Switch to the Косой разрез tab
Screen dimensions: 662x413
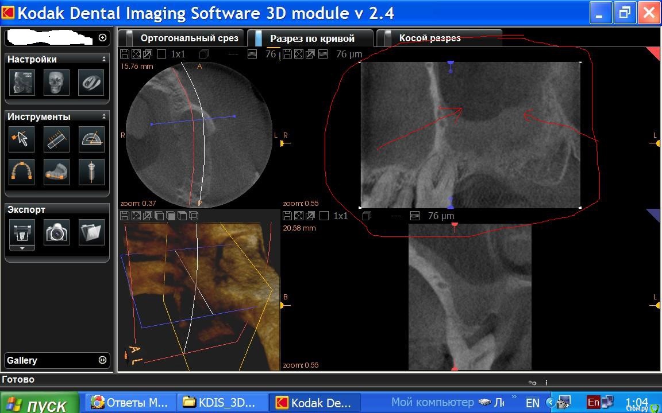pyautogui.click(x=429, y=38)
